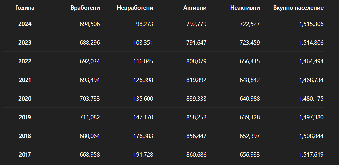Click the Активни column header
Viewport: 339px width, 165px height.
[195, 8]
